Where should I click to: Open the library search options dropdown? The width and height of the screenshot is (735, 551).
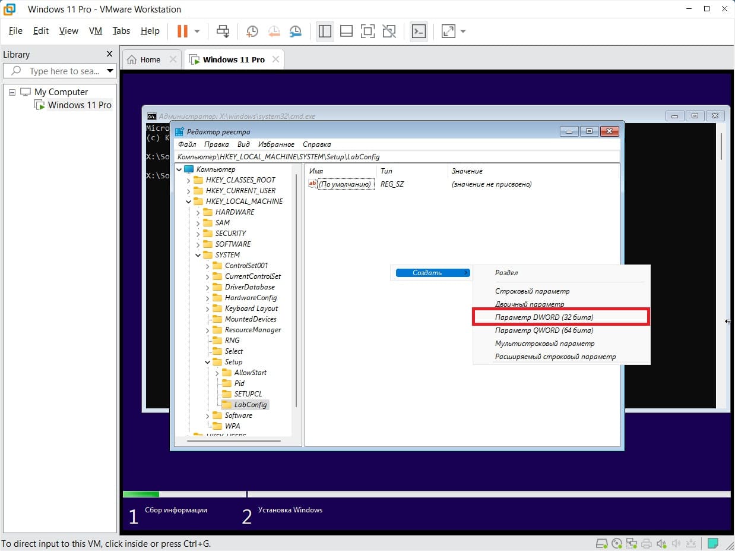click(x=110, y=71)
